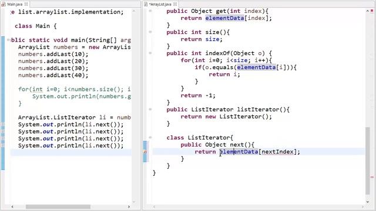Click 'public int indexOf(Object o) {' line
The width and height of the screenshot is (376, 211).
click(219, 53)
